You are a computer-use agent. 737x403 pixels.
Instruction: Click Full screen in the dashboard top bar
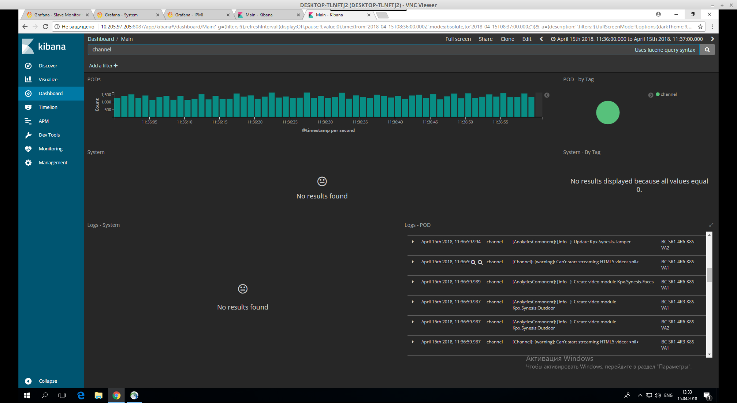[x=458, y=39]
